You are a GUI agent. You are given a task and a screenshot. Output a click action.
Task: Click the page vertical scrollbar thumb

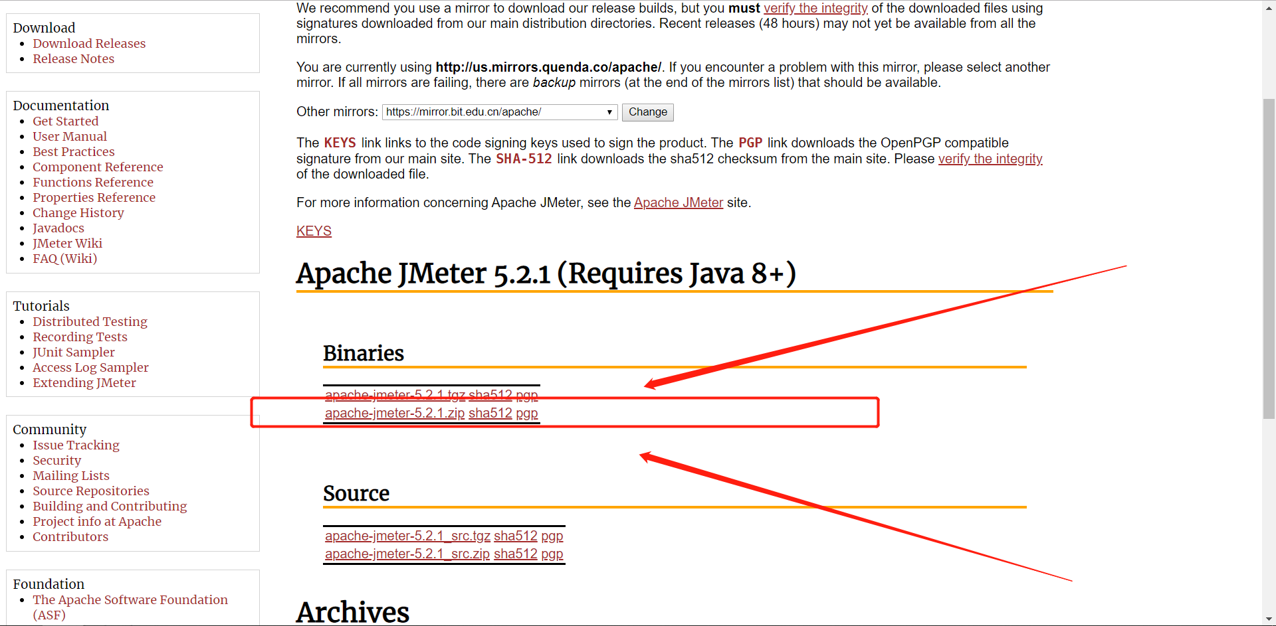[x=1269, y=259]
